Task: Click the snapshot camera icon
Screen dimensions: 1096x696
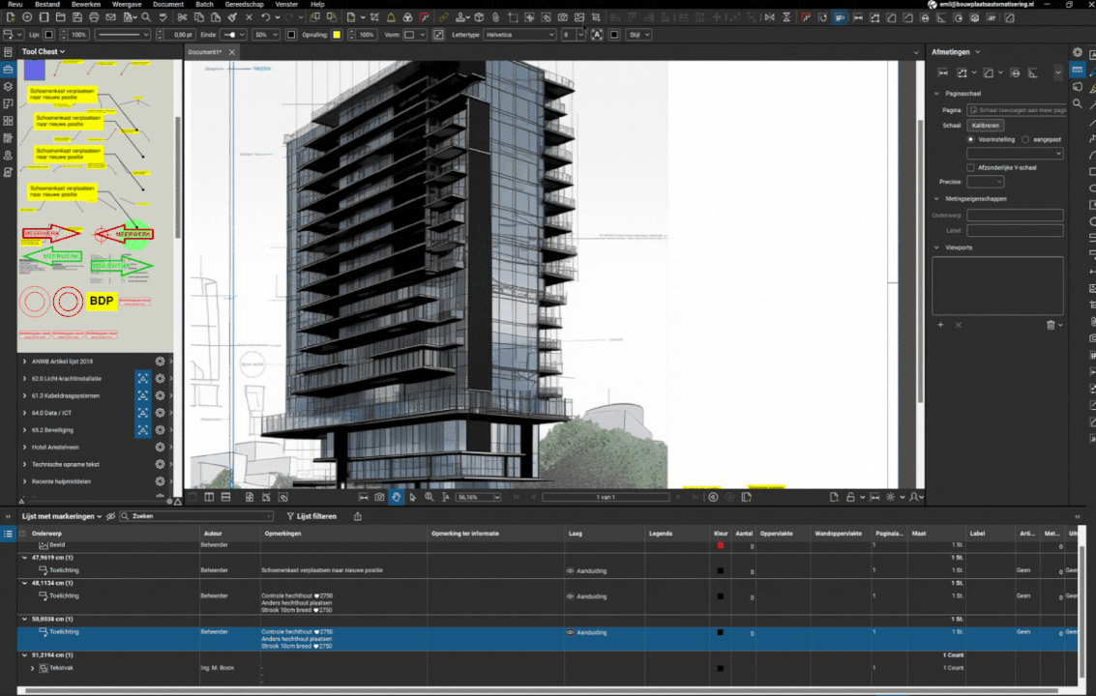Action: pyautogui.click(x=379, y=497)
